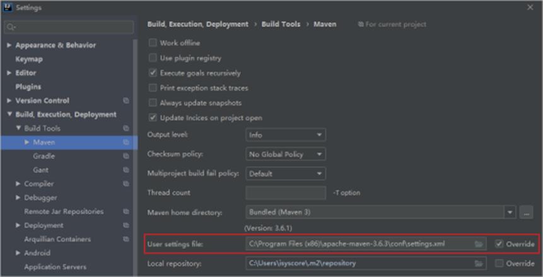This screenshot has height=277, width=543.
Task: Toggle Override for User settings file
Action: [499, 244]
